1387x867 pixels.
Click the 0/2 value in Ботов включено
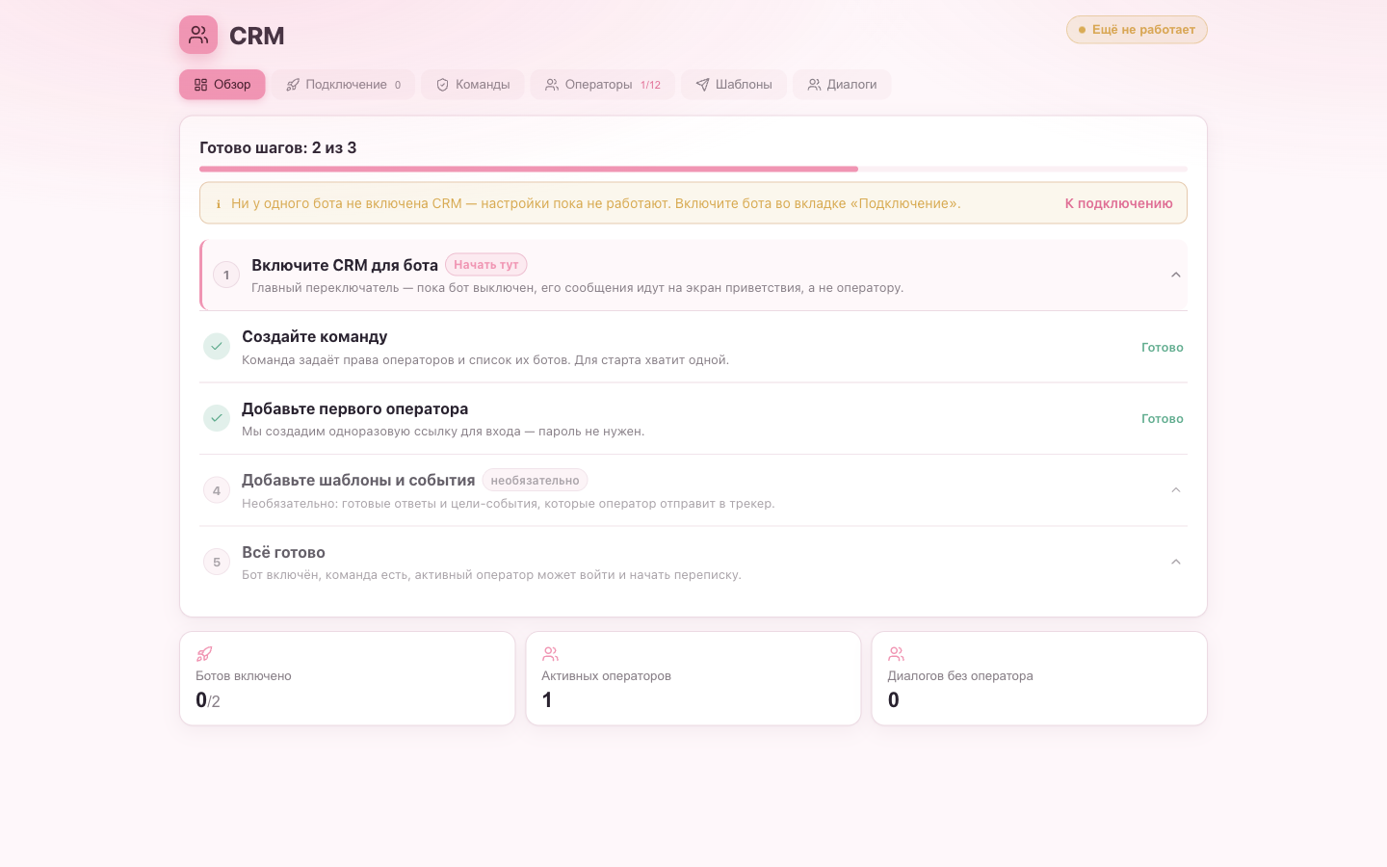tap(208, 700)
